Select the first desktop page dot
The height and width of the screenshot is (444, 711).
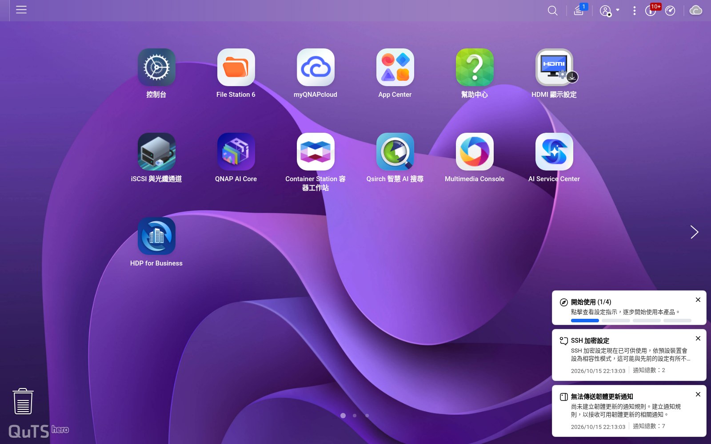click(343, 416)
